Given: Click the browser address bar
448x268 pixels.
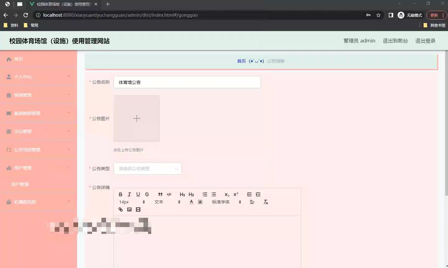Looking at the screenshot, I should pyautogui.click(x=199, y=15).
